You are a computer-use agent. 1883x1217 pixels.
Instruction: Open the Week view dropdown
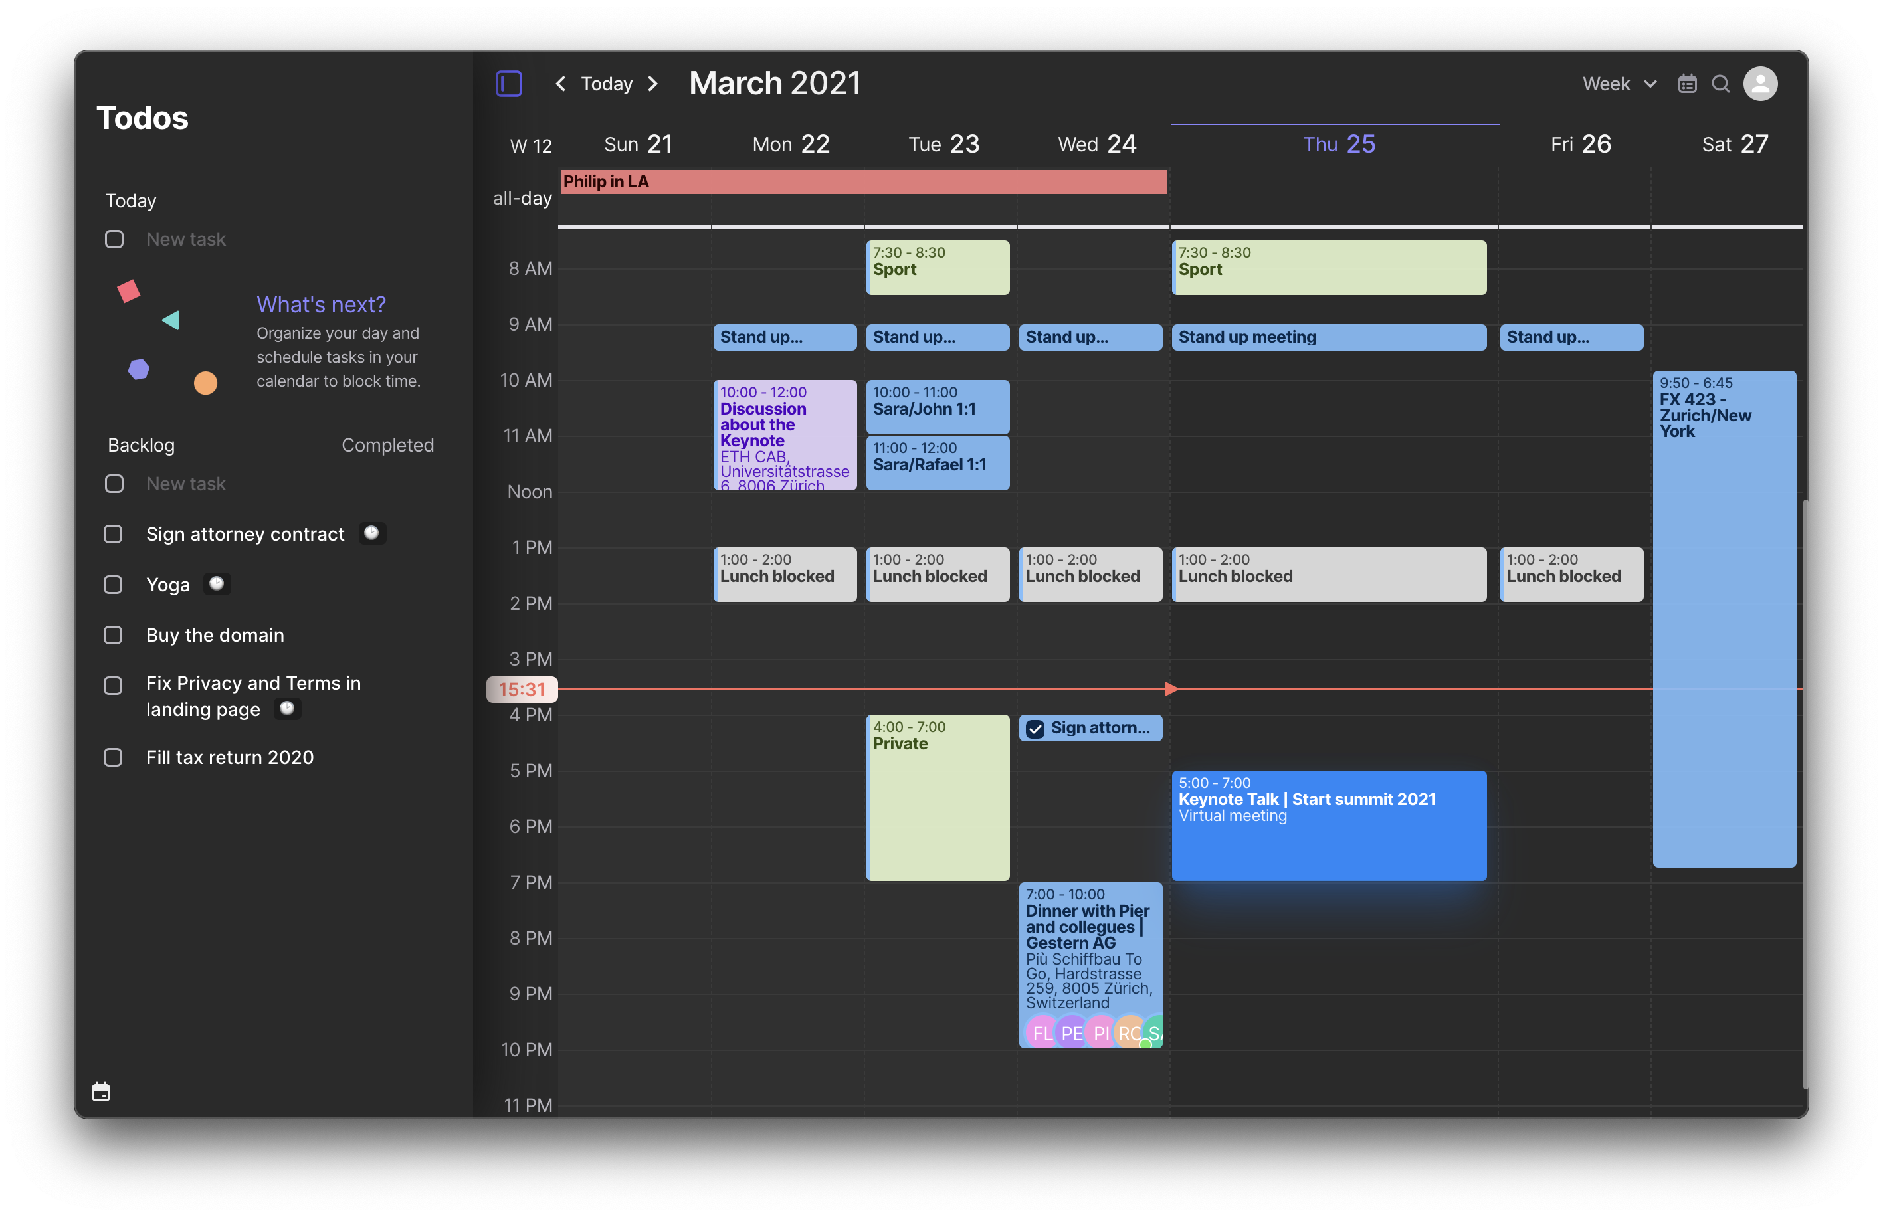1619,84
